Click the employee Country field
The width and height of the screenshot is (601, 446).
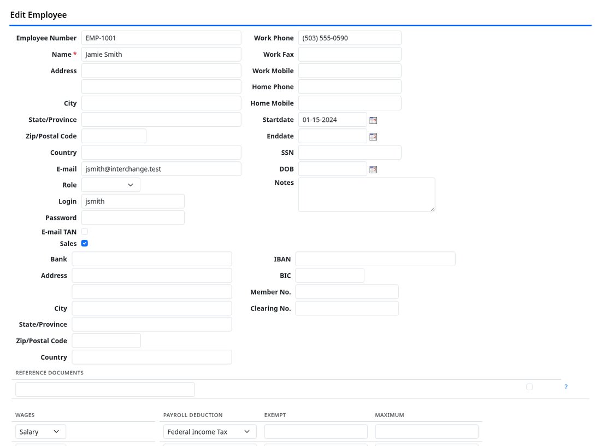click(x=161, y=152)
